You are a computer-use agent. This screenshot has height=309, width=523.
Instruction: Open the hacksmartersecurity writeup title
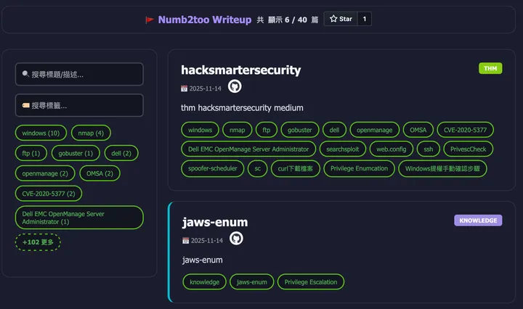240,70
